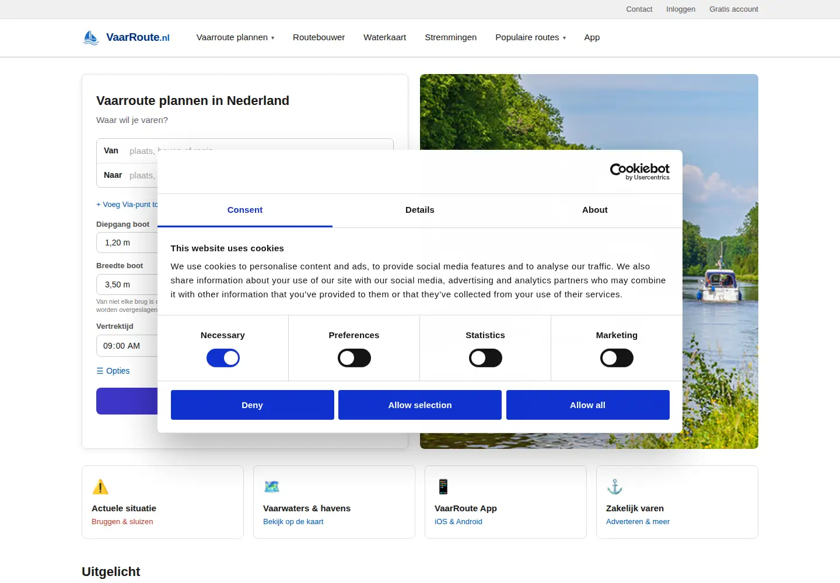
Task: Click the Bruggen & sluizen link
Action: (122, 522)
